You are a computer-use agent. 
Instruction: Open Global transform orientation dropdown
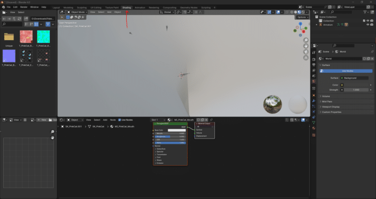coord(167,12)
